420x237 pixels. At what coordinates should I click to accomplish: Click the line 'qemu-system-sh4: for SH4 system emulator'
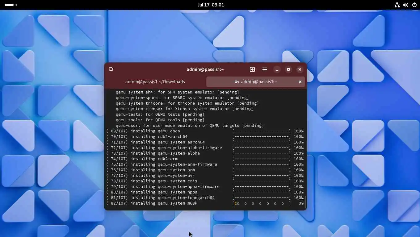[x=178, y=92]
